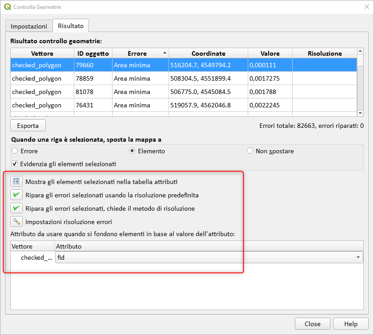Open Help for geometry checking
Screen dimensions: 374x335
(351, 324)
